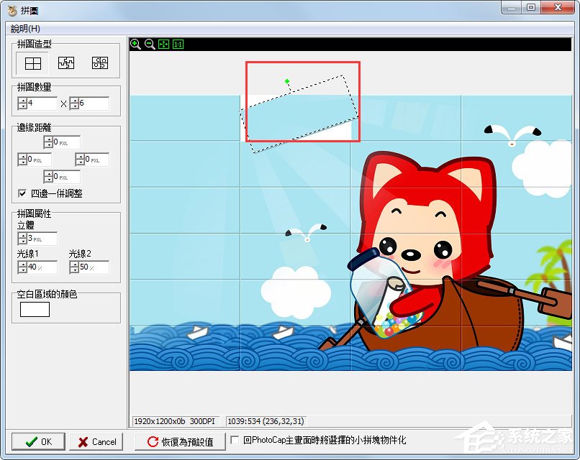The height and width of the screenshot is (460, 580).
Task: Adjust the top edge distance stepper
Action: click(x=48, y=142)
